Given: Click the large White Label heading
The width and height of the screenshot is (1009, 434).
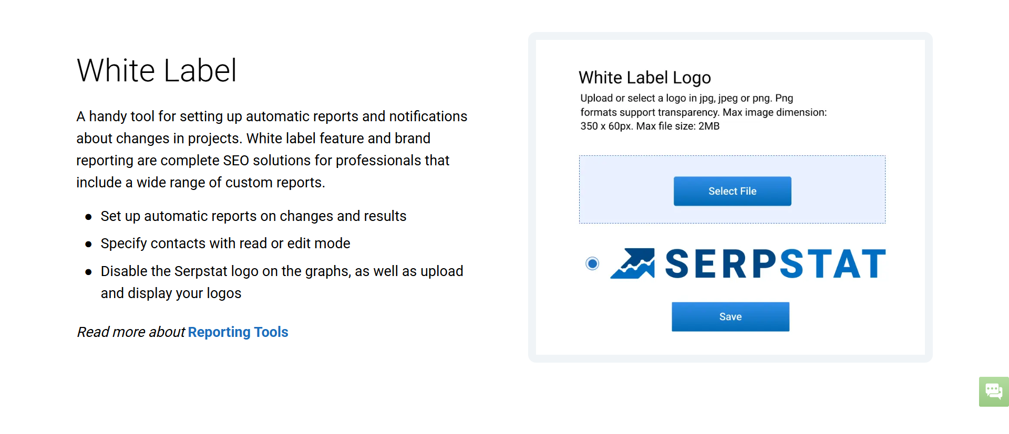Looking at the screenshot, I should click(x=157, y=70).
